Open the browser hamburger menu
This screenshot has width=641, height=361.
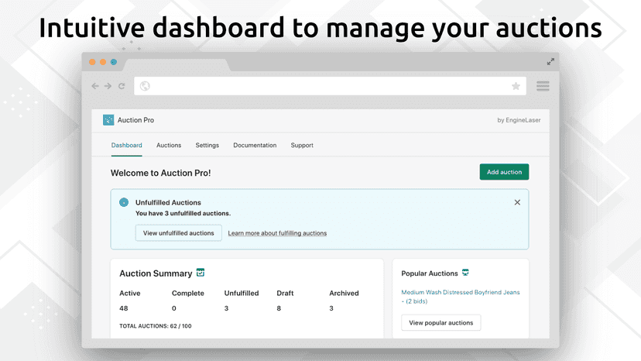[x=543, y=86]
